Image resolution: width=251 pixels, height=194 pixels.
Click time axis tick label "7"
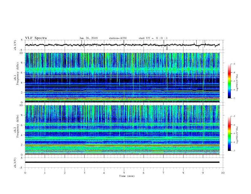164,173
